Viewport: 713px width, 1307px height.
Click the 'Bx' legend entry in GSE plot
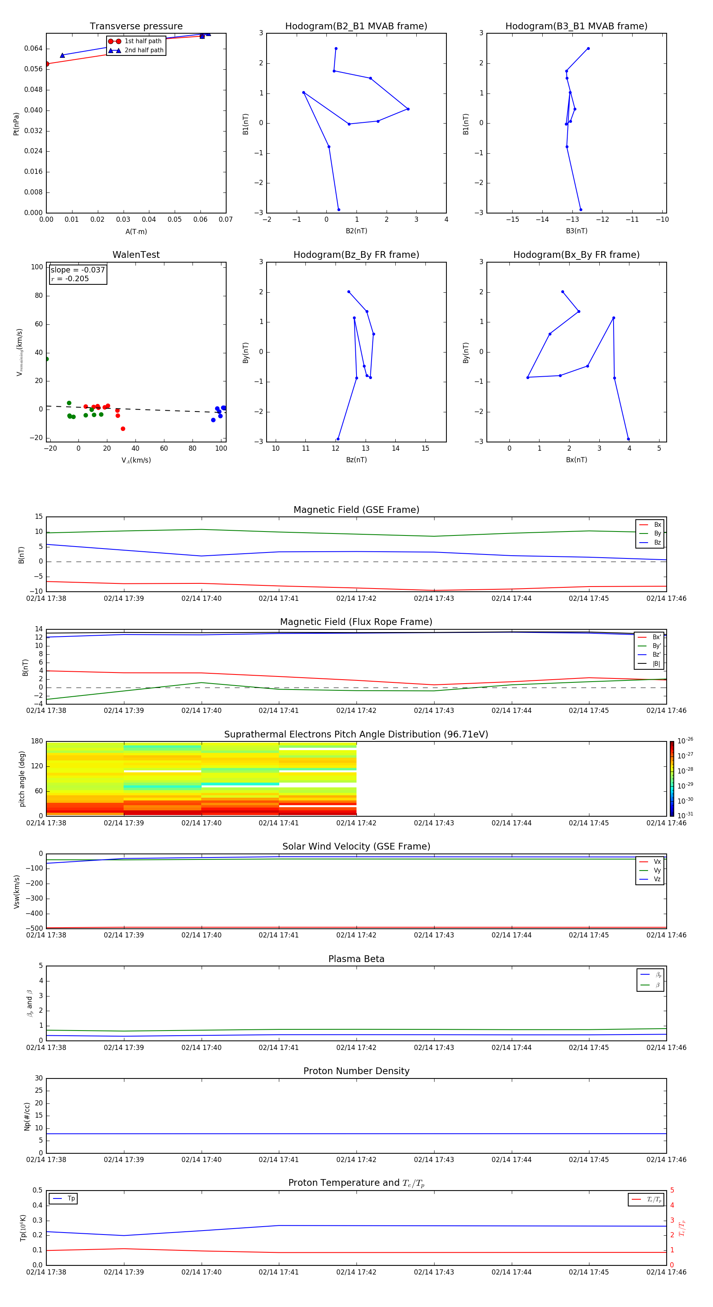[650, 525]
